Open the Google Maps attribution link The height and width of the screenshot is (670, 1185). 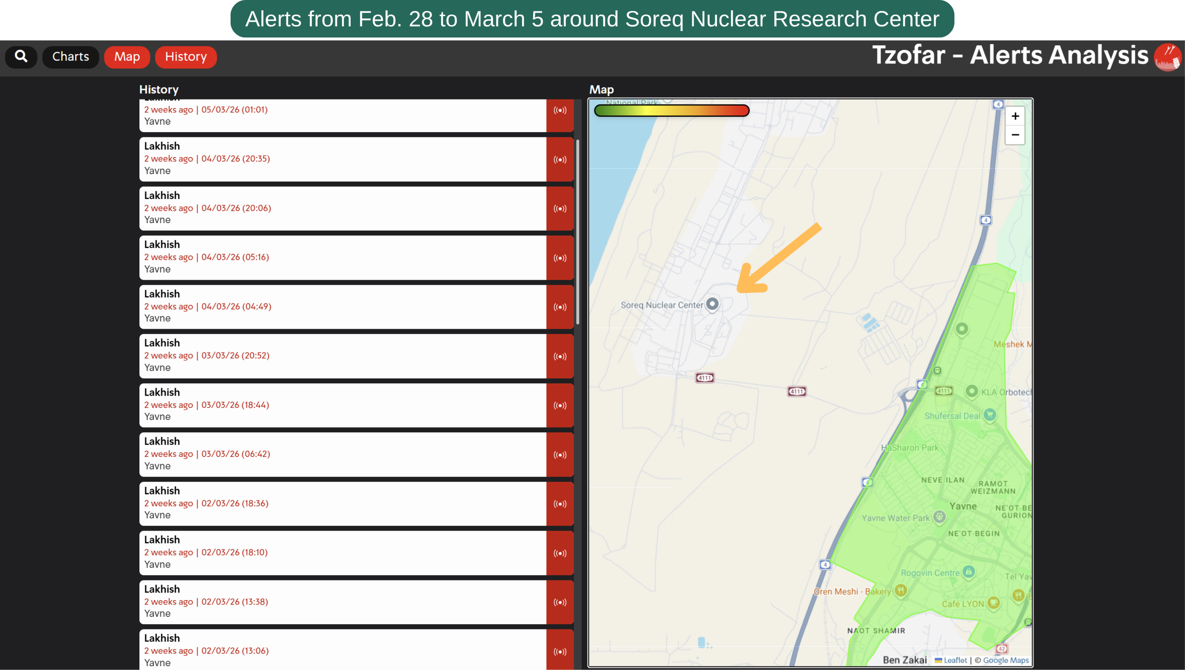click(x=1006, y=660)
